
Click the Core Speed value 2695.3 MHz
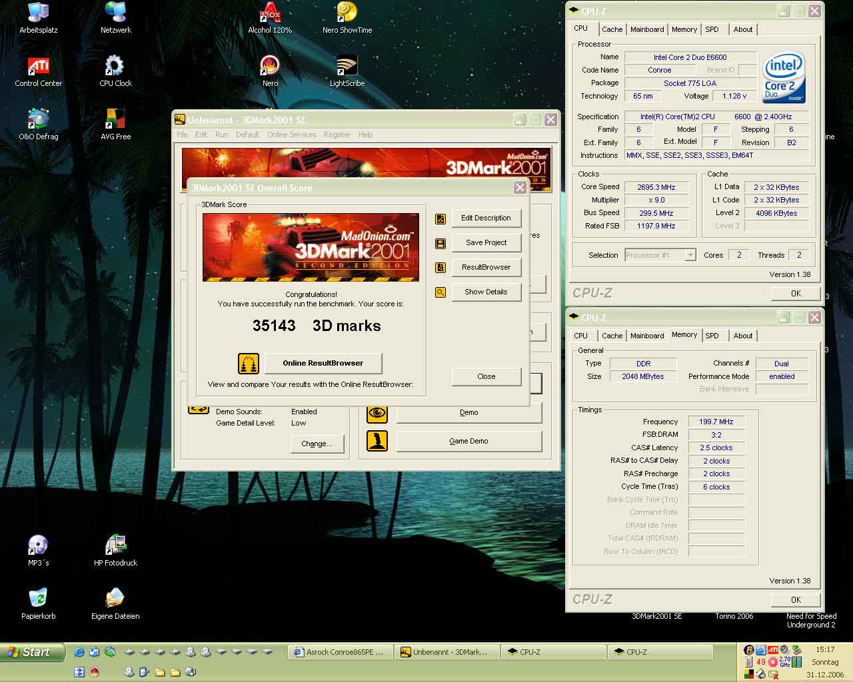click(656, 187)
